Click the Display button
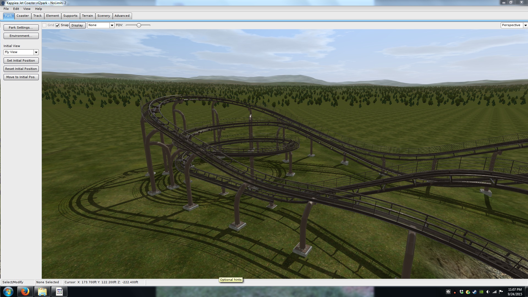Image resolution: width=528 pixels, height=297 pixels. tap(77, 25)
